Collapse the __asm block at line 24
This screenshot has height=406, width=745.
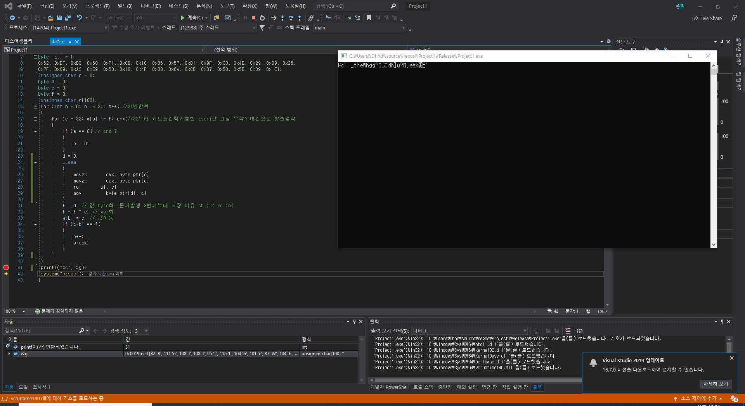(35, 162)
